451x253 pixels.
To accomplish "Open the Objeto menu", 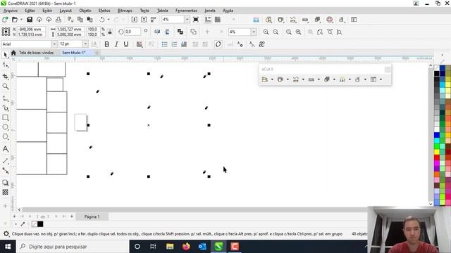I will pos(85,11).
